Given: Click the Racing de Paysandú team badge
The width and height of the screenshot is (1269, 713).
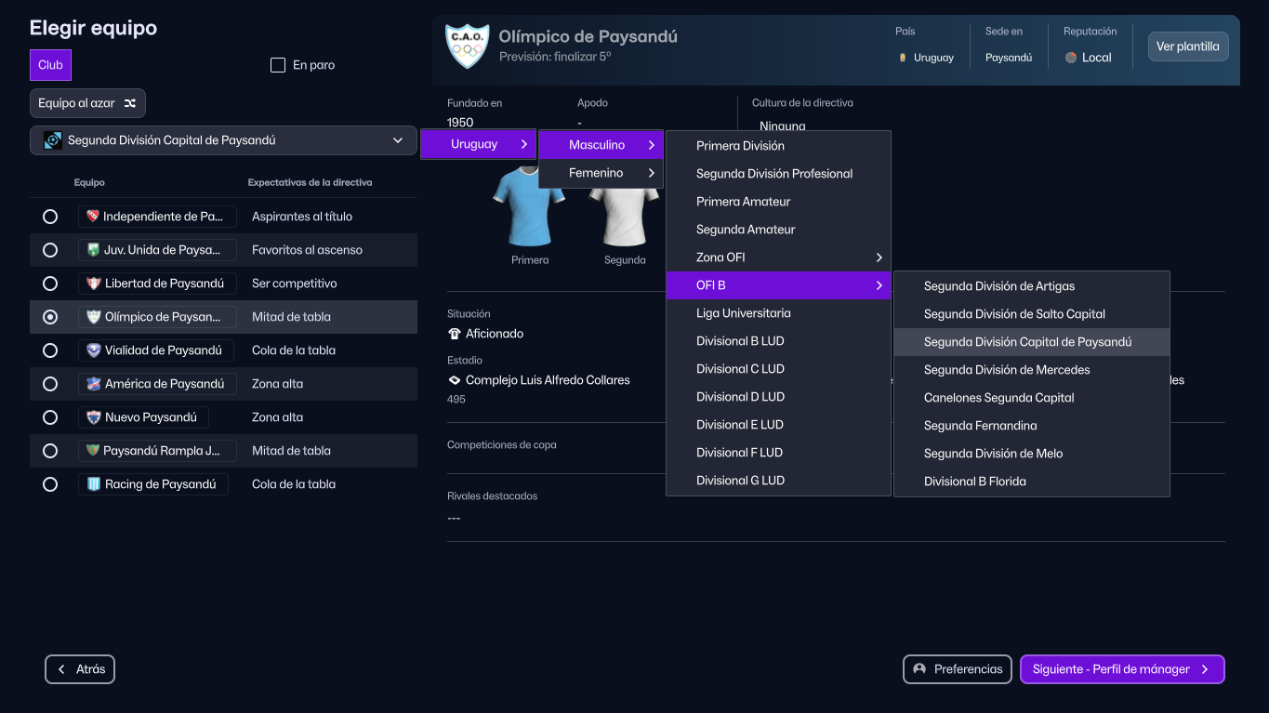Looking at the screenshot, I should (x=92, y=484).
